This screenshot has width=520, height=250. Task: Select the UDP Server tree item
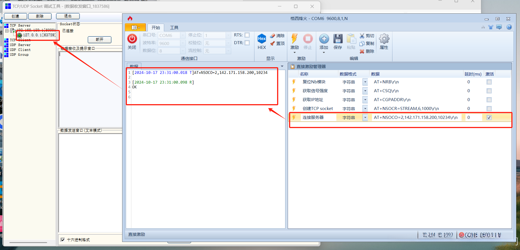[x=20, y=45]
